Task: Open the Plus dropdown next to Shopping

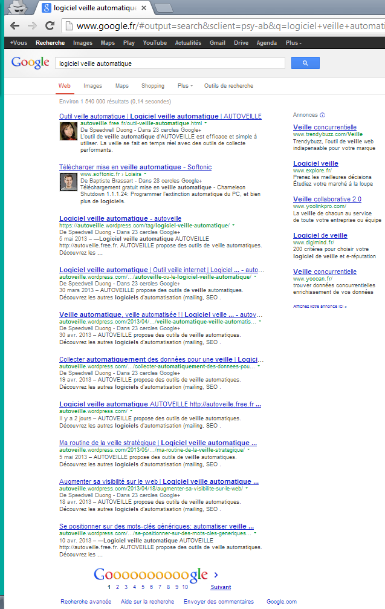Action: click(185, 86)
